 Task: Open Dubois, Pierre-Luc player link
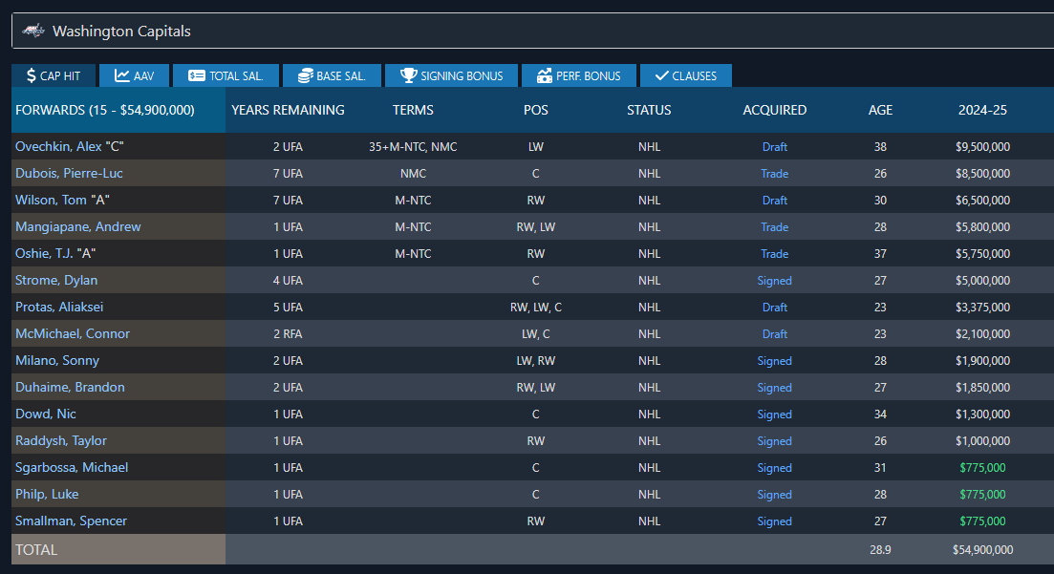pos(69,174)
